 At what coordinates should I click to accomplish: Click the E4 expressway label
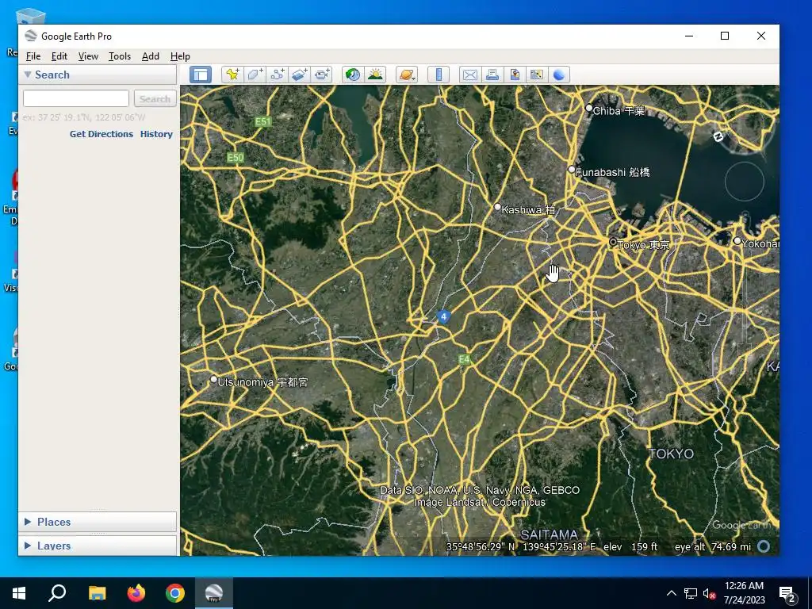pos(464,359)
